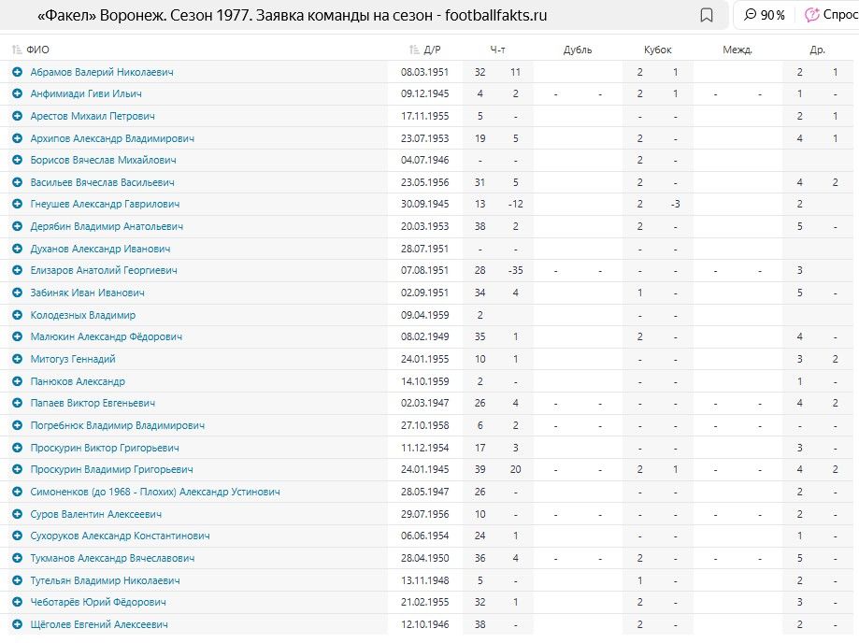
Task: Click plus icon next to Папаев Виктор Евгеньевич
Action: [x=17, y=403]
